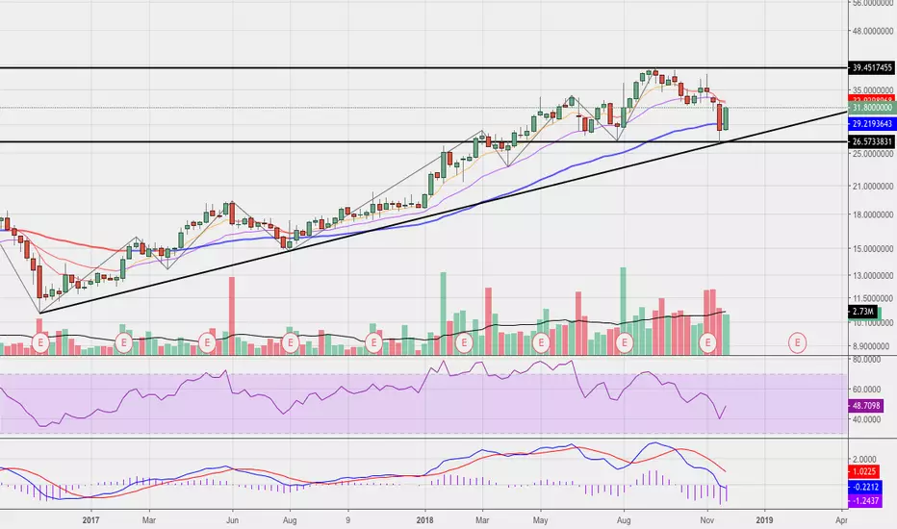Click the earnings E marker above May 2018

[x=541, y=343]
